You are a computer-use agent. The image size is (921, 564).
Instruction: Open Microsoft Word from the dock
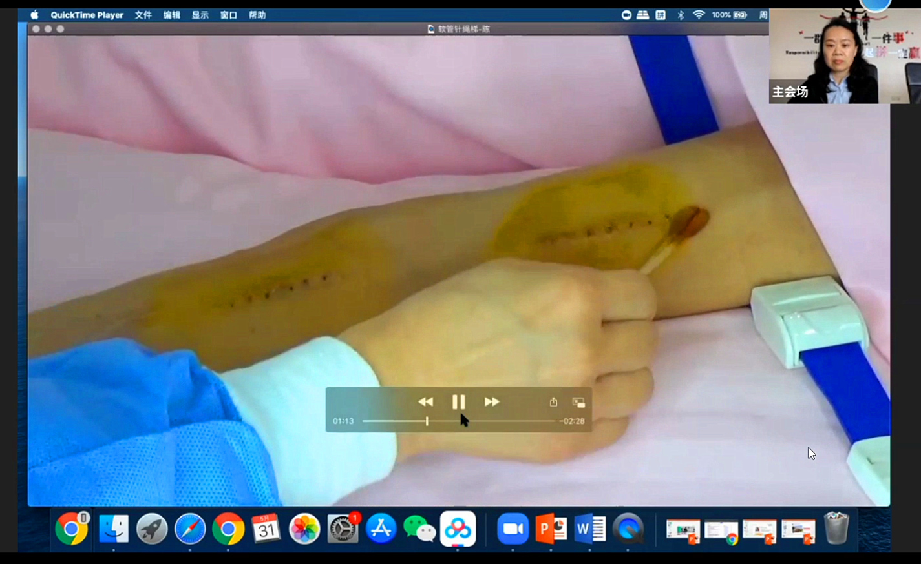coord(589,529)
